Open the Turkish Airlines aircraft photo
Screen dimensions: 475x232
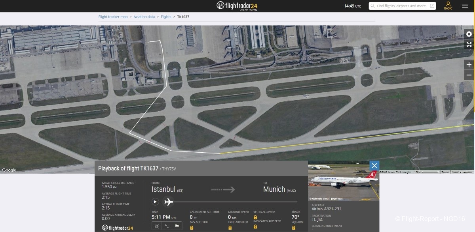343,181
